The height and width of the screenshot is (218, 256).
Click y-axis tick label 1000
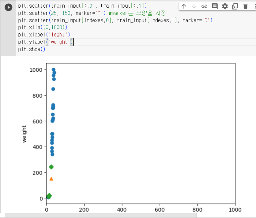(x=36, y=70)
